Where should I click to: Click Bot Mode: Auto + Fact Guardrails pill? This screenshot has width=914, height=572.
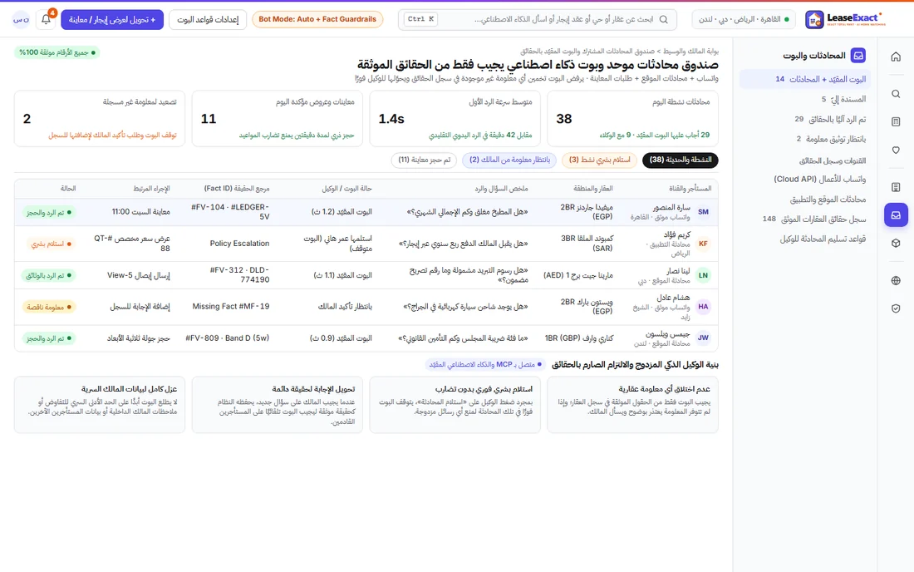coord(317,19)
